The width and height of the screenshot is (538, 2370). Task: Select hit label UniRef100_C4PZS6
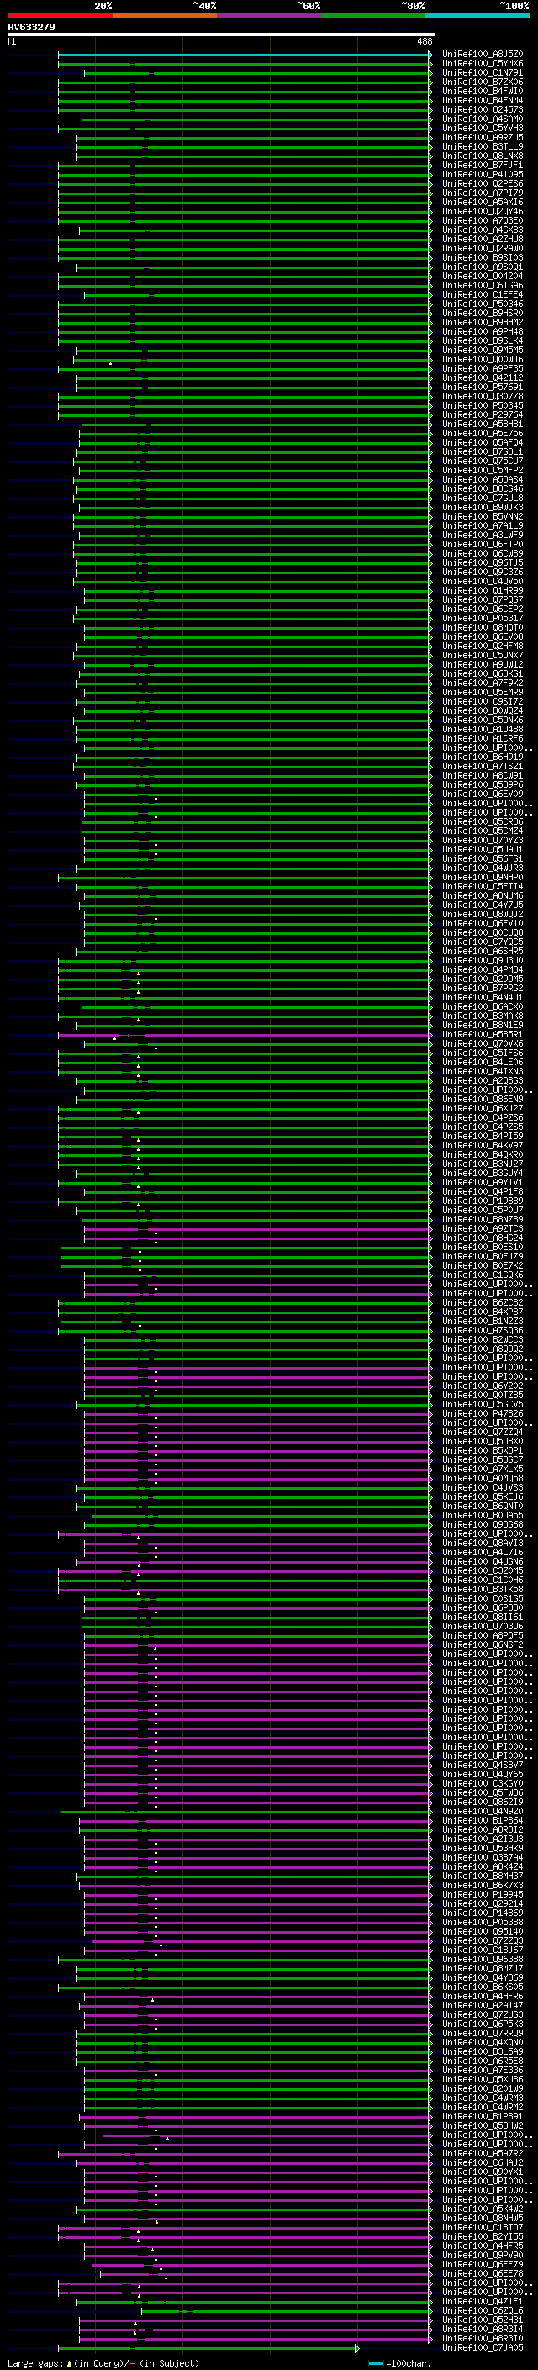pos(483,1118)
